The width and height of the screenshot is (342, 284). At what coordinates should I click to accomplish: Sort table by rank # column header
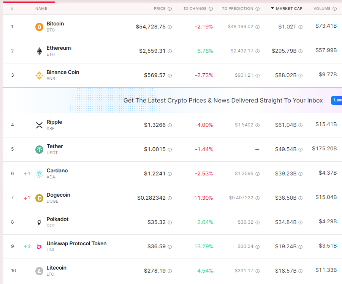tap(12, 8)
